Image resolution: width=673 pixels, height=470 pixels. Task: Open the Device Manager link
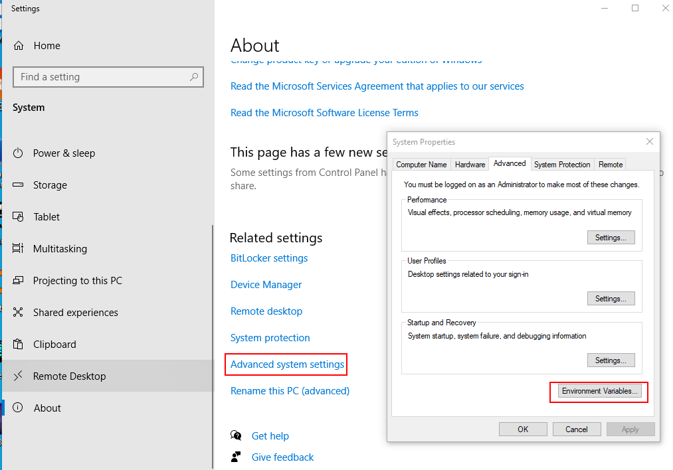pyautogui.click(x=266, y=284)
